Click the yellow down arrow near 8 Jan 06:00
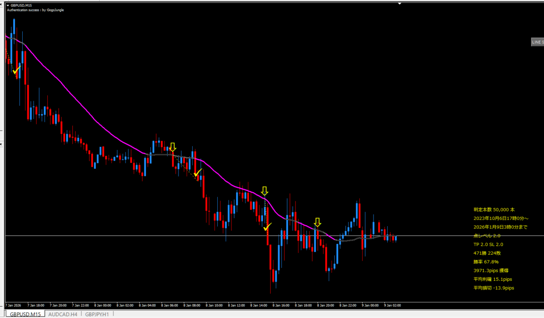This screenshot has width=544, height=318. (x=173, y=147)
